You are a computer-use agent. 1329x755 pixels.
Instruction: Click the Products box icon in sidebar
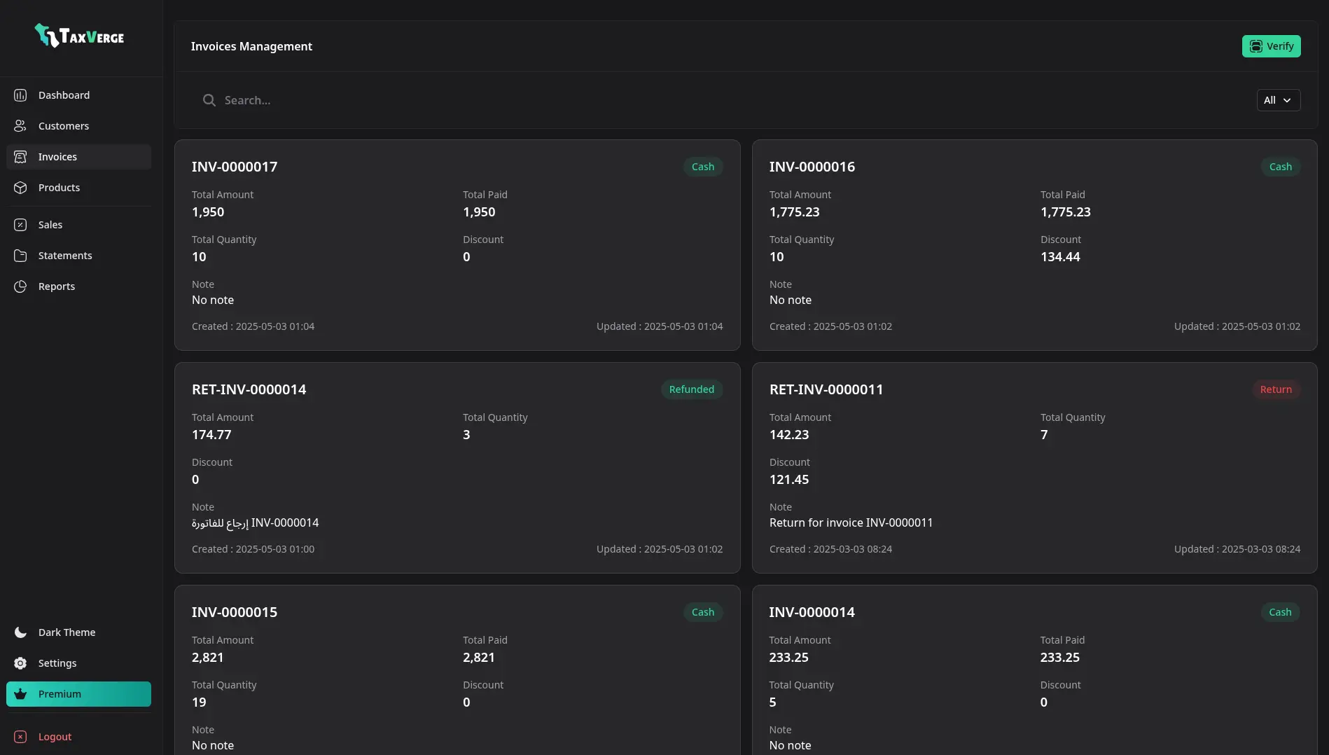[x=20, y=187]
